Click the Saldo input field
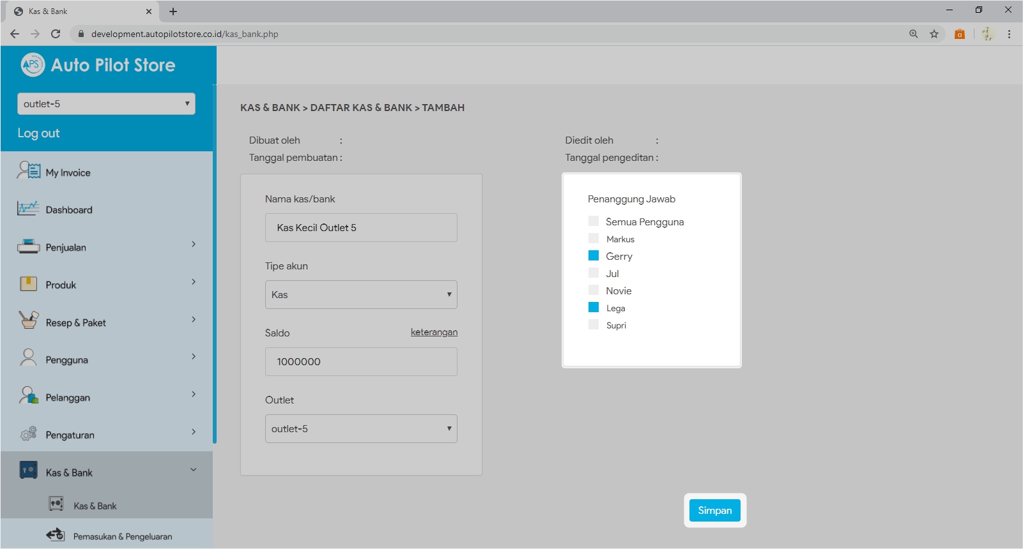This screenshot has width=1023, height=549. [361, 361]
